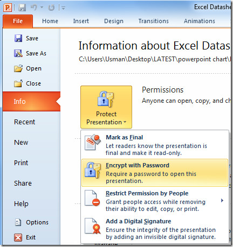Open the Print section in backstage
Image resolution: width=233 pixels, height=247 pixels.
point(21,163)
